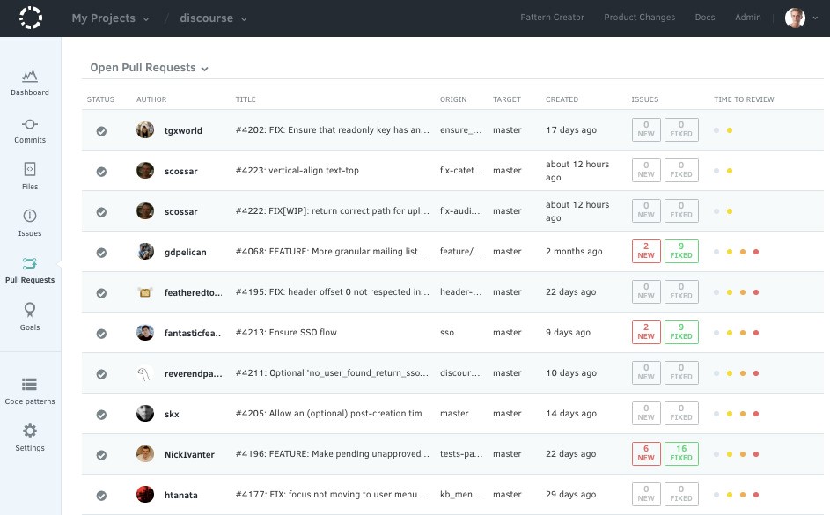Click status check icon for gdpelican row
830x515 pixels.
pyautogui.click(x=101, y=253)
